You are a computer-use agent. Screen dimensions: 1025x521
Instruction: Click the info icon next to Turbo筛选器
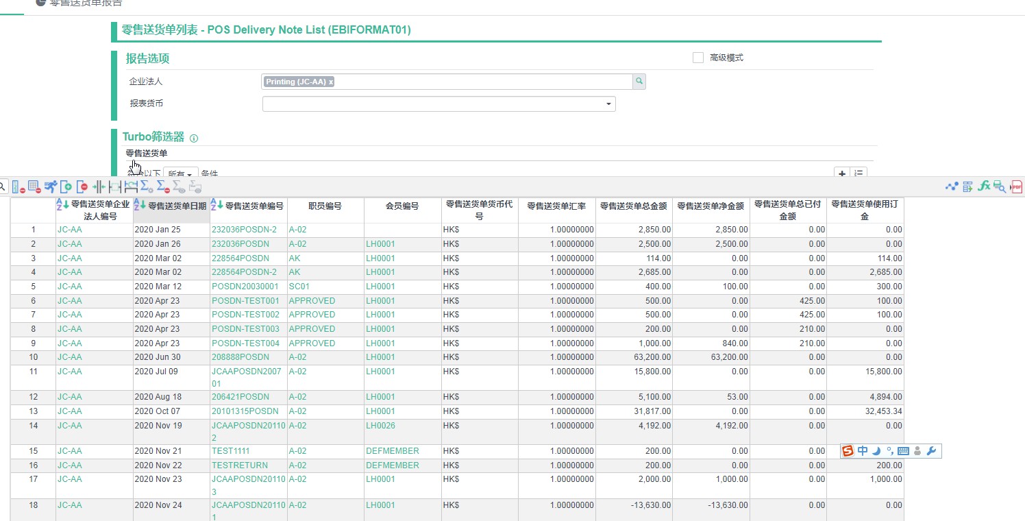tap(194, 138)
